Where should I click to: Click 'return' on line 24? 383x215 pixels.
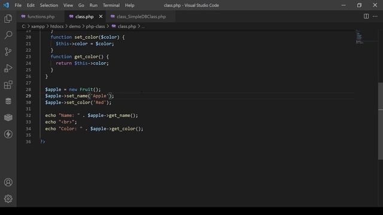pyautogui.click(x=64, y=63)
